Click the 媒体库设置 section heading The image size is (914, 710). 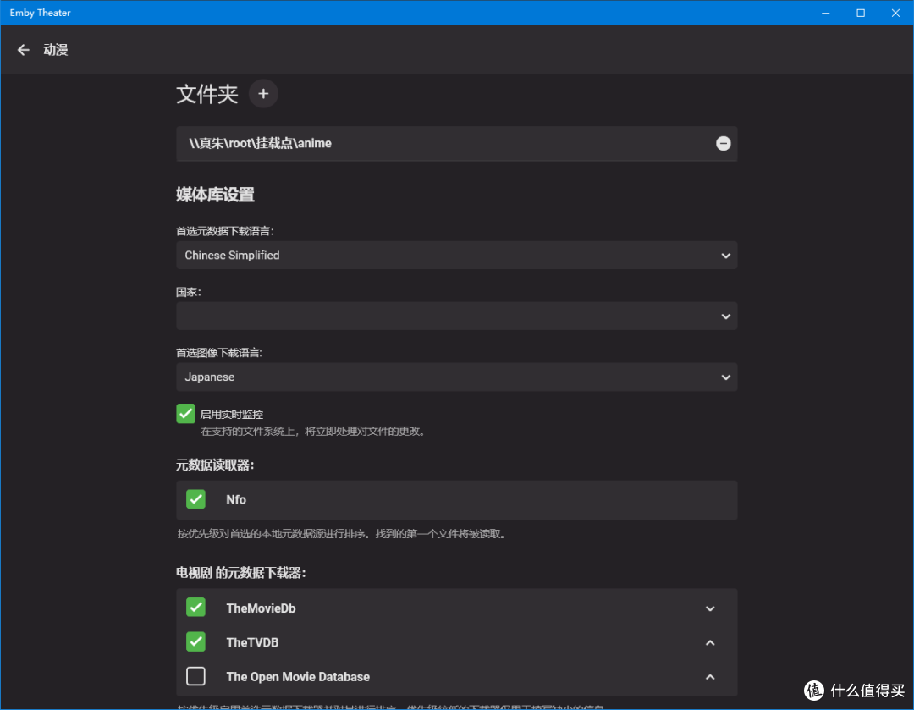click(215, 195)
